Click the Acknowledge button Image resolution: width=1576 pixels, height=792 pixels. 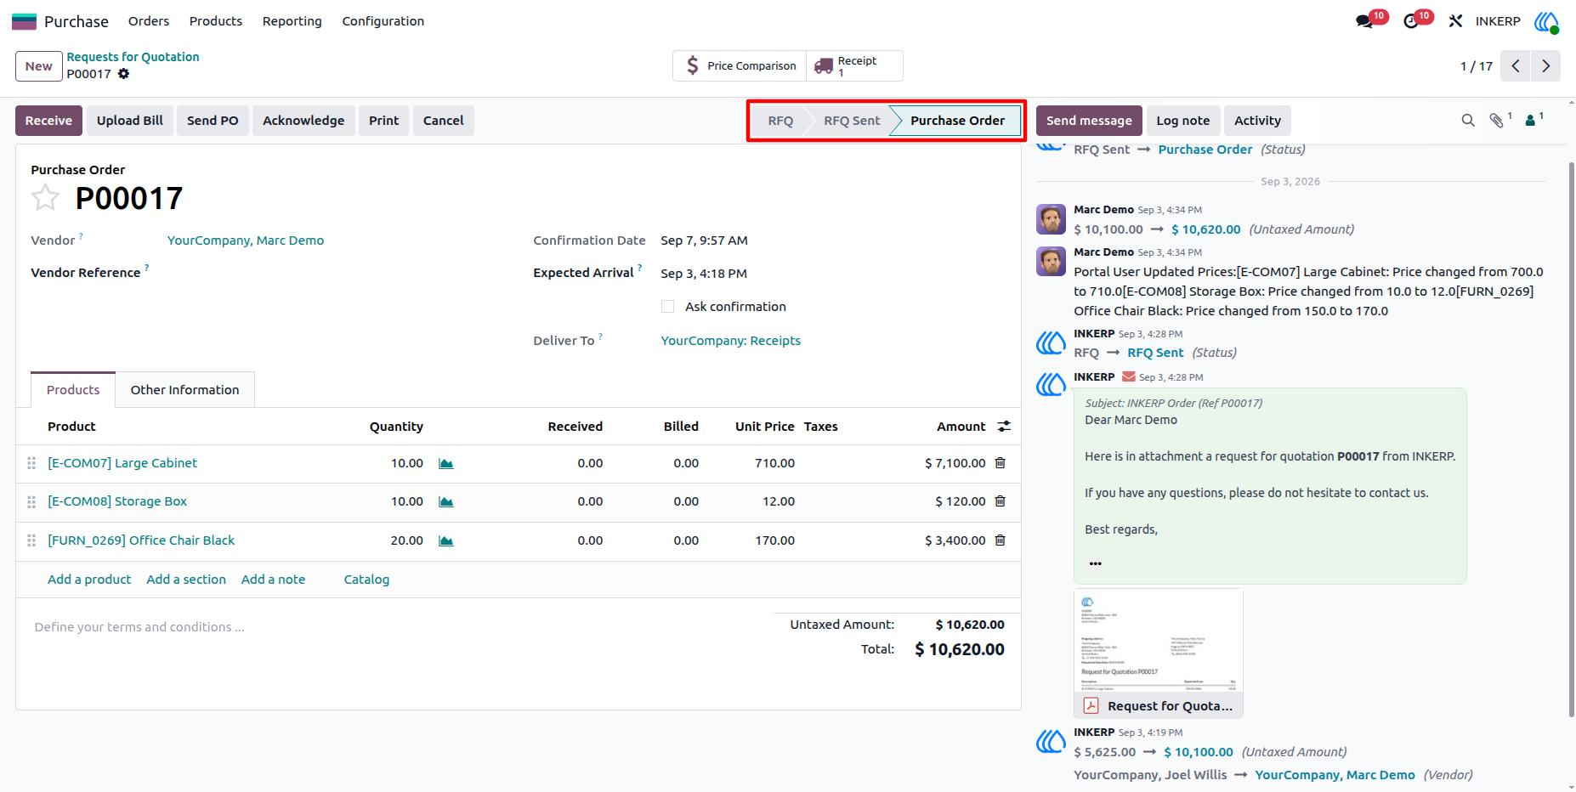pyautogui.click(x=303, y=121)
